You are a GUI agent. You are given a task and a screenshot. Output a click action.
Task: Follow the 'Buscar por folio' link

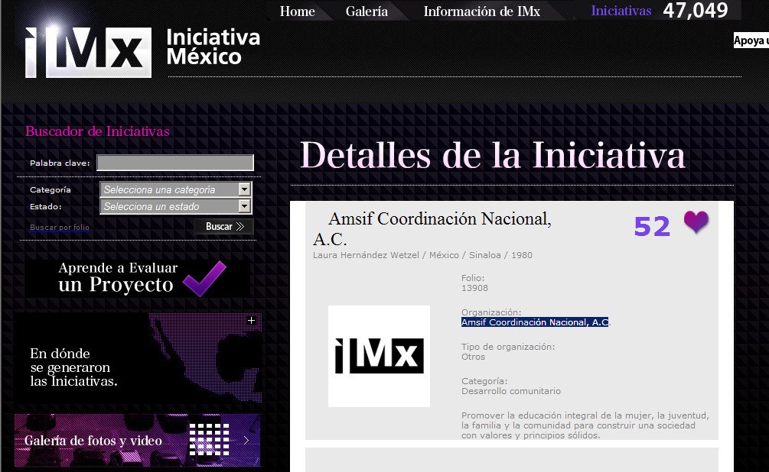click(x=60, y=228)
